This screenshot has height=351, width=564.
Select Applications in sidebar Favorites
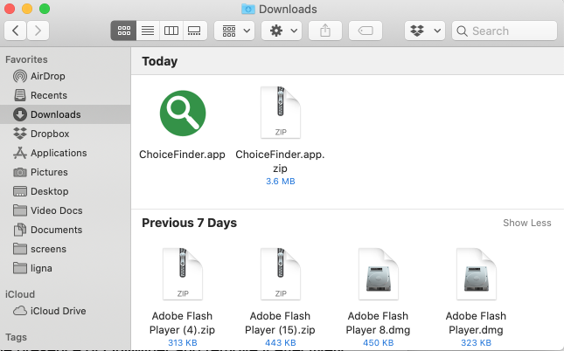point(58,153)
